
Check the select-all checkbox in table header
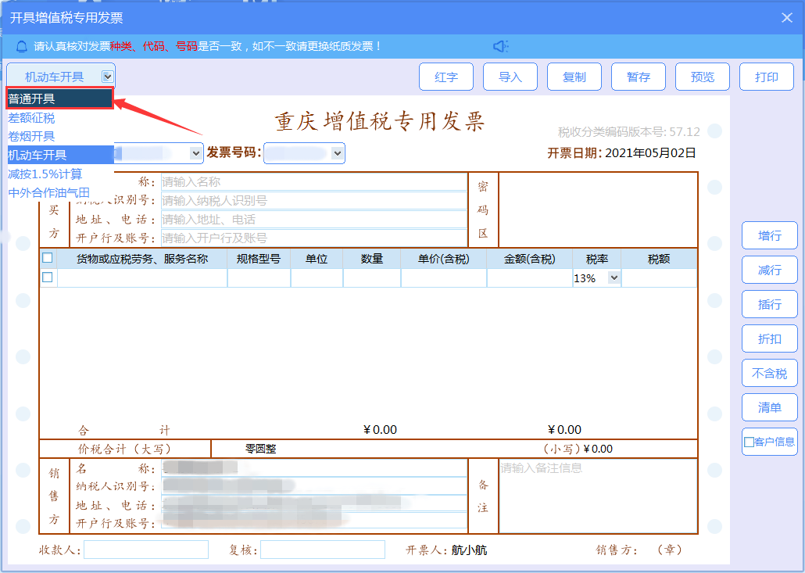(48, 258)
